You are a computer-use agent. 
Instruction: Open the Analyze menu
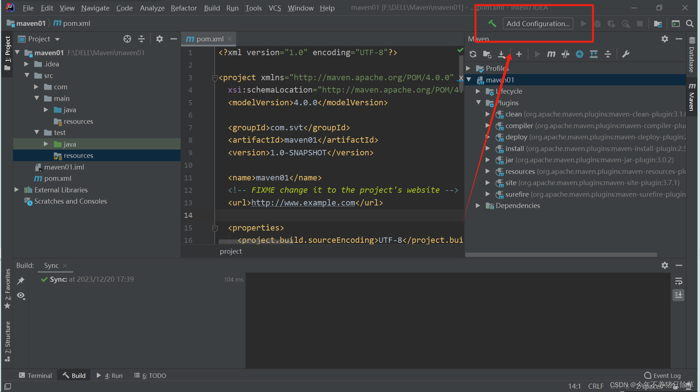point(152,8)
